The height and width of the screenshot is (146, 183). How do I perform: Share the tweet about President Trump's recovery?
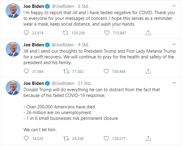tap(148, 71)
